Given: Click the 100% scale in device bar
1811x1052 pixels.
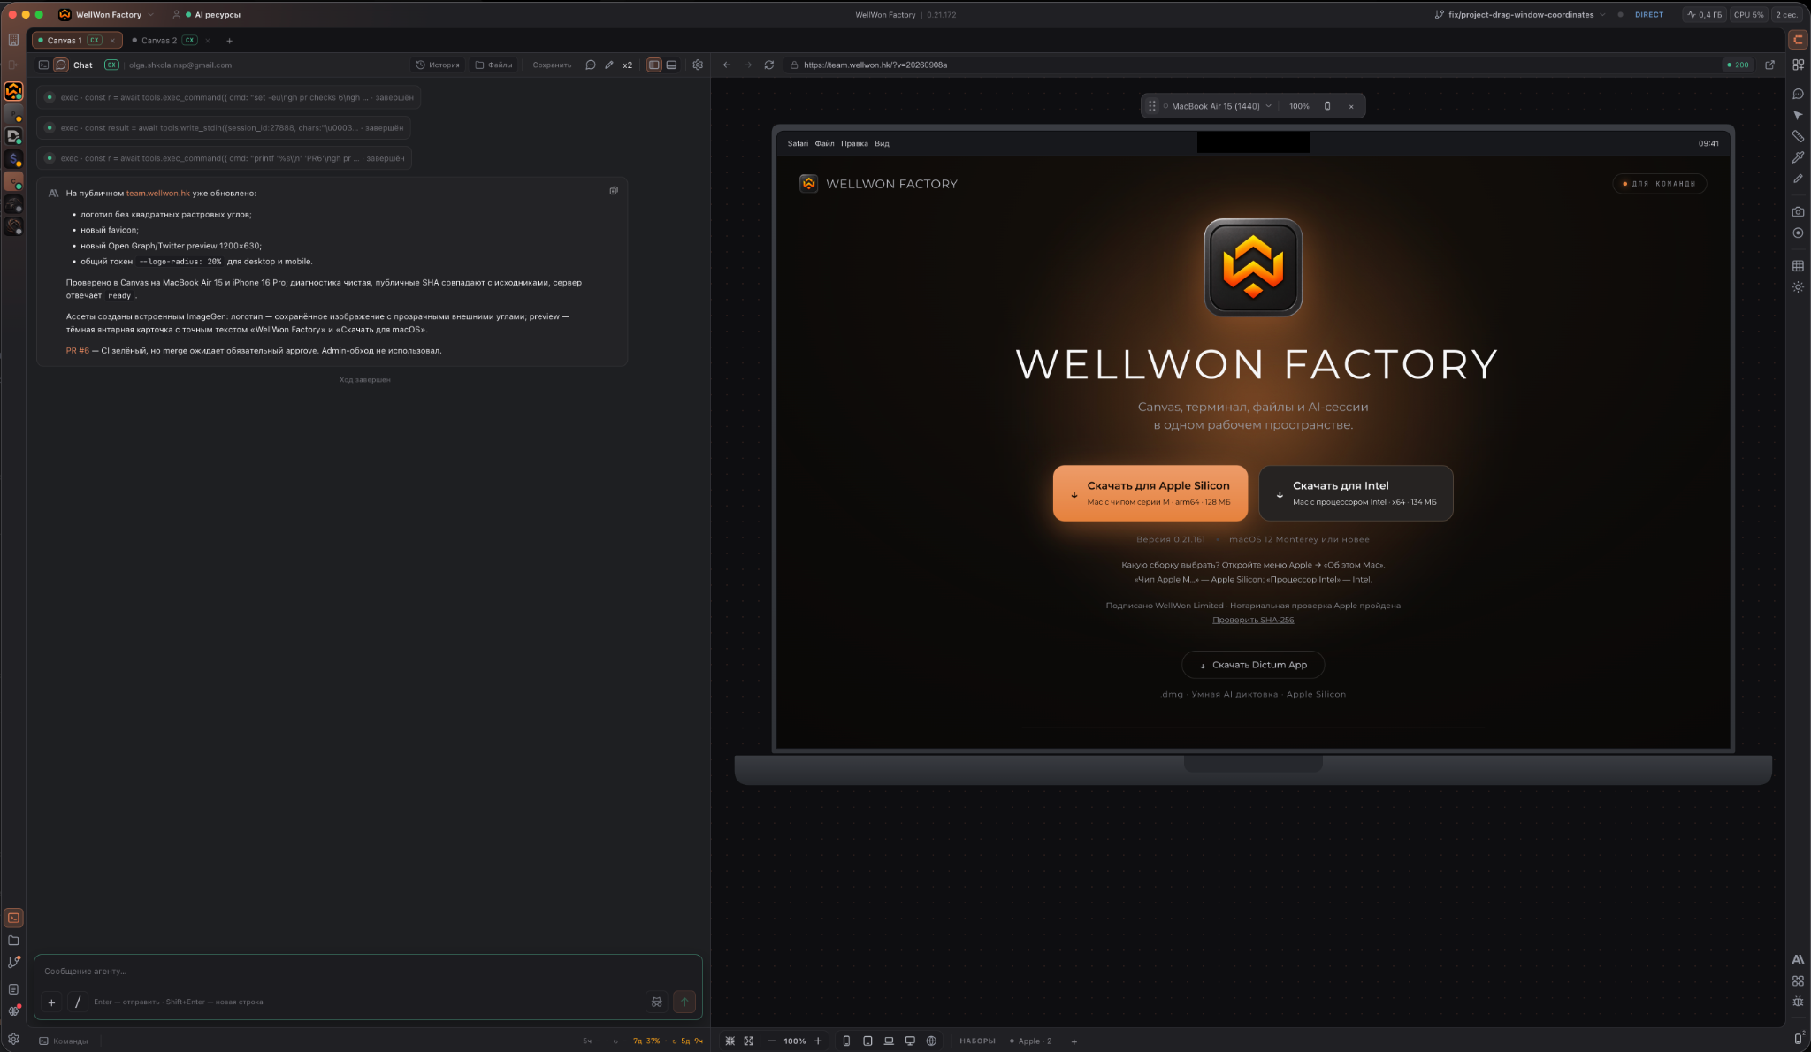Looking at the screenshot, I should [x=1299, y=106].
